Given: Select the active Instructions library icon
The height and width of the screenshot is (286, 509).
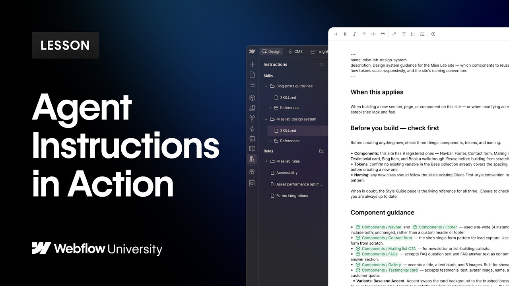Looking at the screenshot, I should point(252,159).
